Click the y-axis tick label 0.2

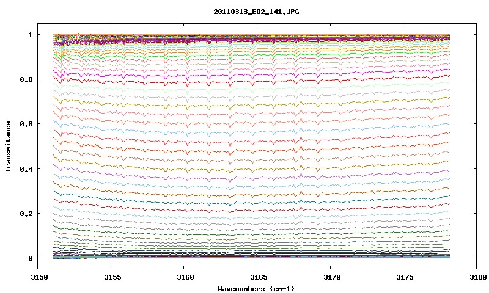click(x=26, y=214)
